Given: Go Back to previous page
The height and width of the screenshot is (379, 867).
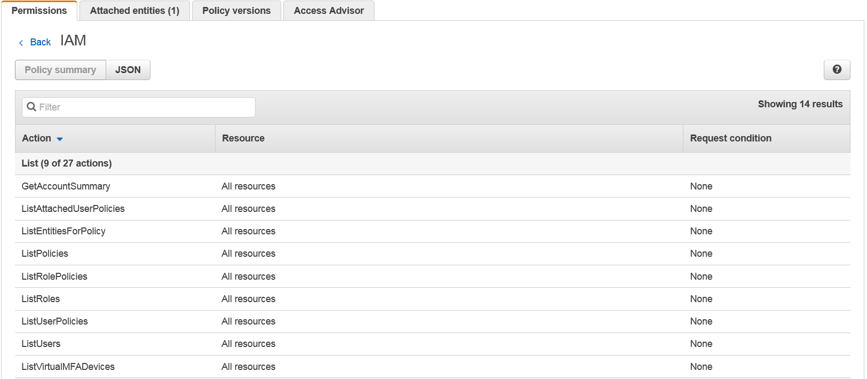Looking at the screenshot, I should click(x=40, y=42).
